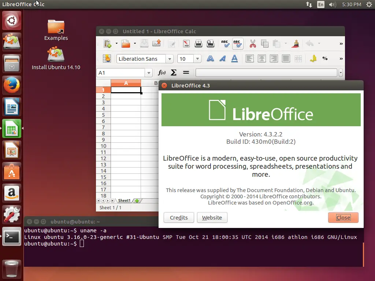This screenshot has height=281, width=375.
Task: Click the last sheet navigation arrow
Action: [112, 201]
